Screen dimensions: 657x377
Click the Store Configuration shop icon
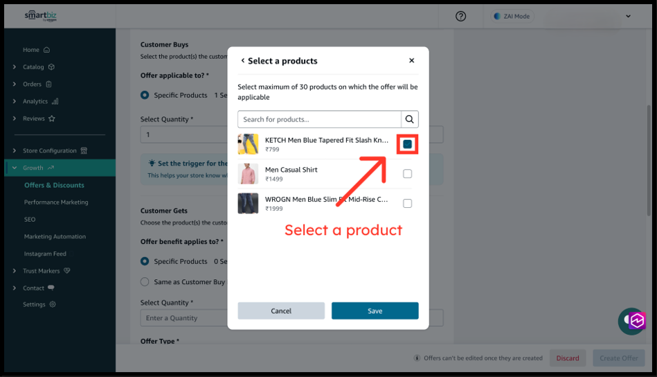tap(84, 150)
